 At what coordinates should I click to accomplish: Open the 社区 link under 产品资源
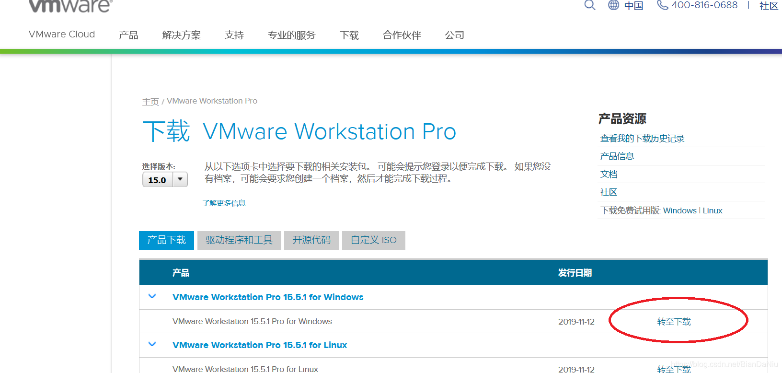point(609,192)
